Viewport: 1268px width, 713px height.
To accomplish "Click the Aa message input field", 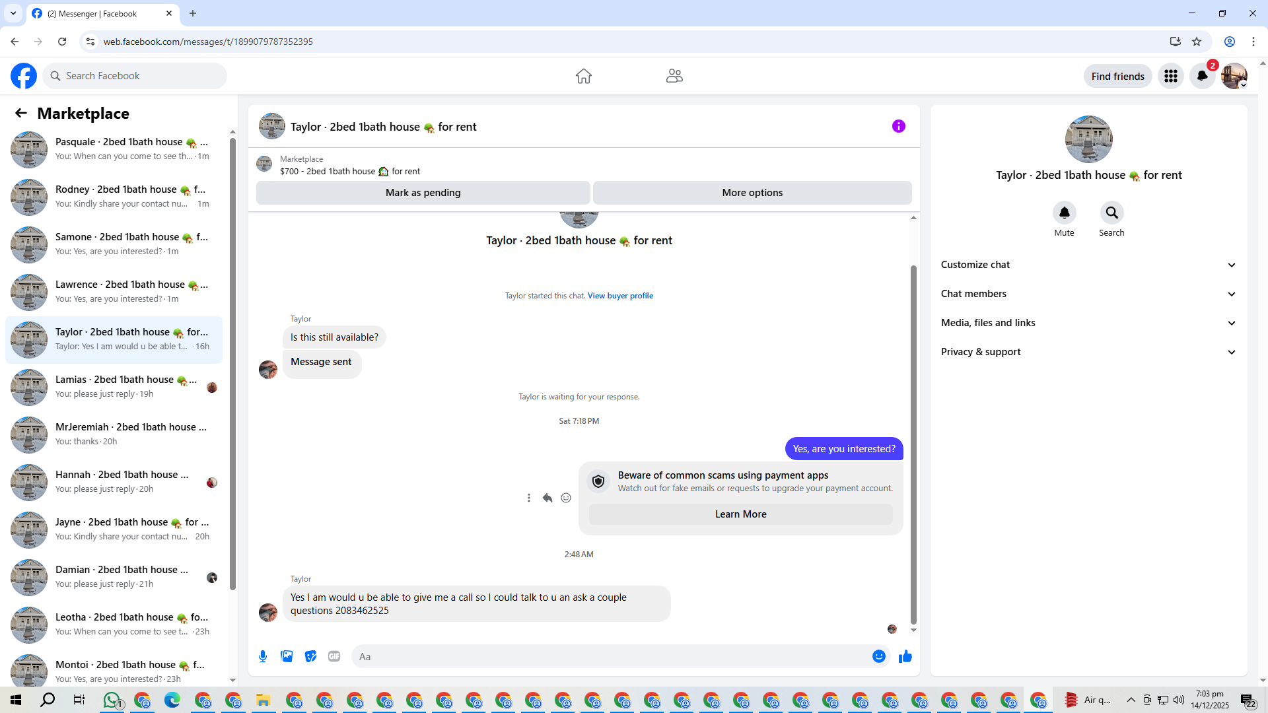I will click(608, 656).
